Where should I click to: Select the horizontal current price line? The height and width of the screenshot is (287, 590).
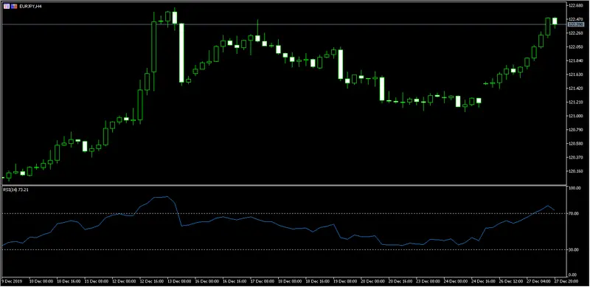[x=284, y=24]
